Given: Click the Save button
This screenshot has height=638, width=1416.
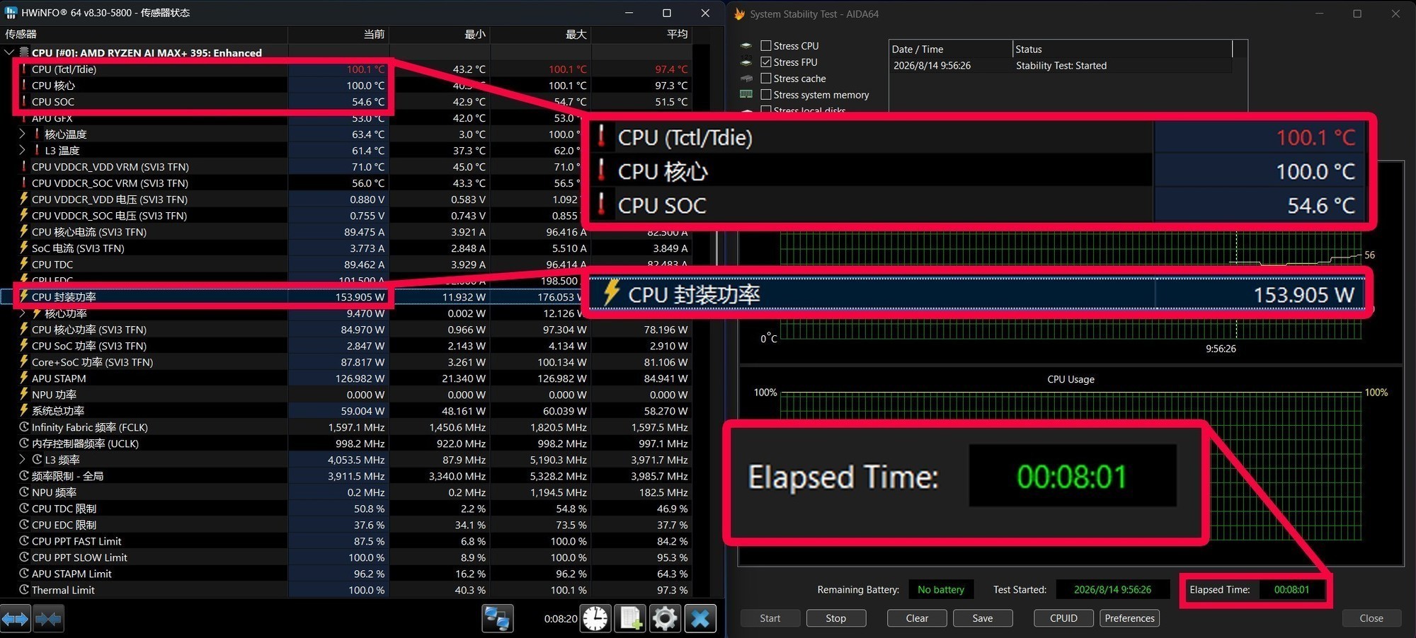Looking at the screenshot, I should 983,618.
